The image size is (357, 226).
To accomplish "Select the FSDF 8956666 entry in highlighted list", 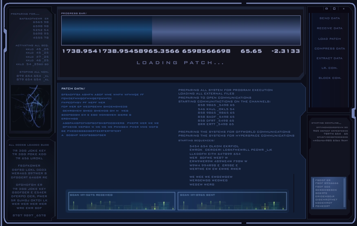I will [x=327, y=183].
